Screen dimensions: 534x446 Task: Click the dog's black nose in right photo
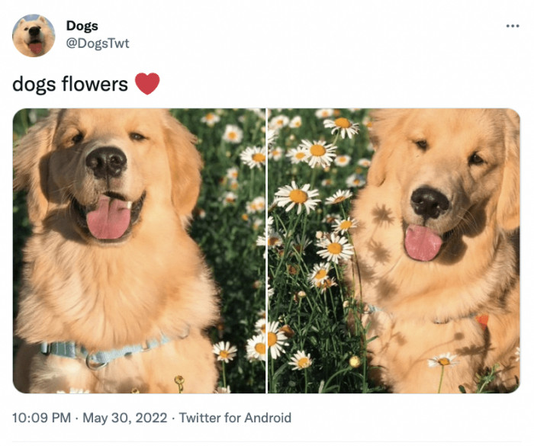pos(429,202)
